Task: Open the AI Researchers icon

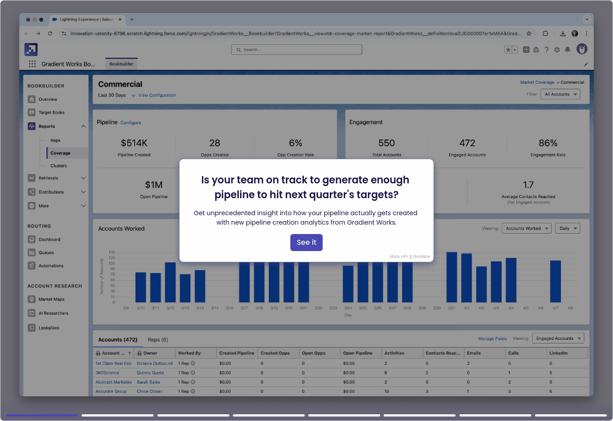Action: (31, 313)
